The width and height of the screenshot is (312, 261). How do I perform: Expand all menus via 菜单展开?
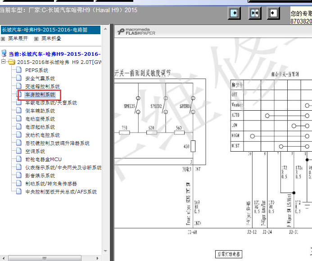(18, 38)
